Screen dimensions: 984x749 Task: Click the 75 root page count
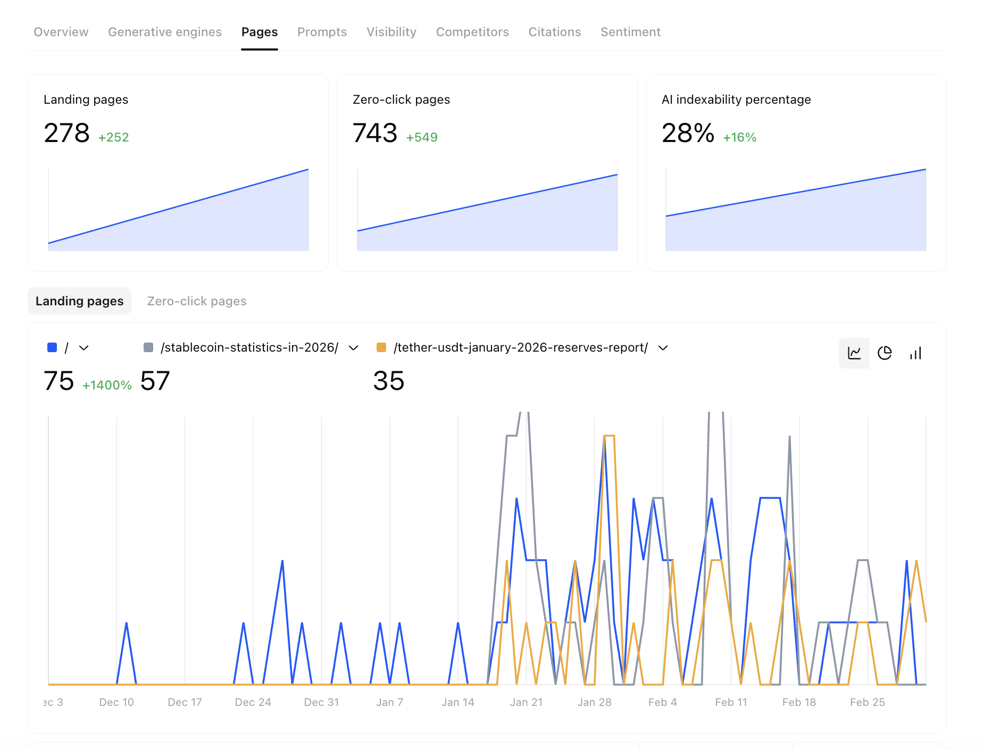pos(59,381)
